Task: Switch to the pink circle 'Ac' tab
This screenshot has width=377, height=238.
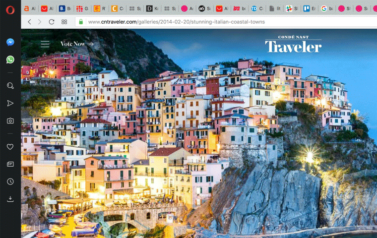Action: 188,8
